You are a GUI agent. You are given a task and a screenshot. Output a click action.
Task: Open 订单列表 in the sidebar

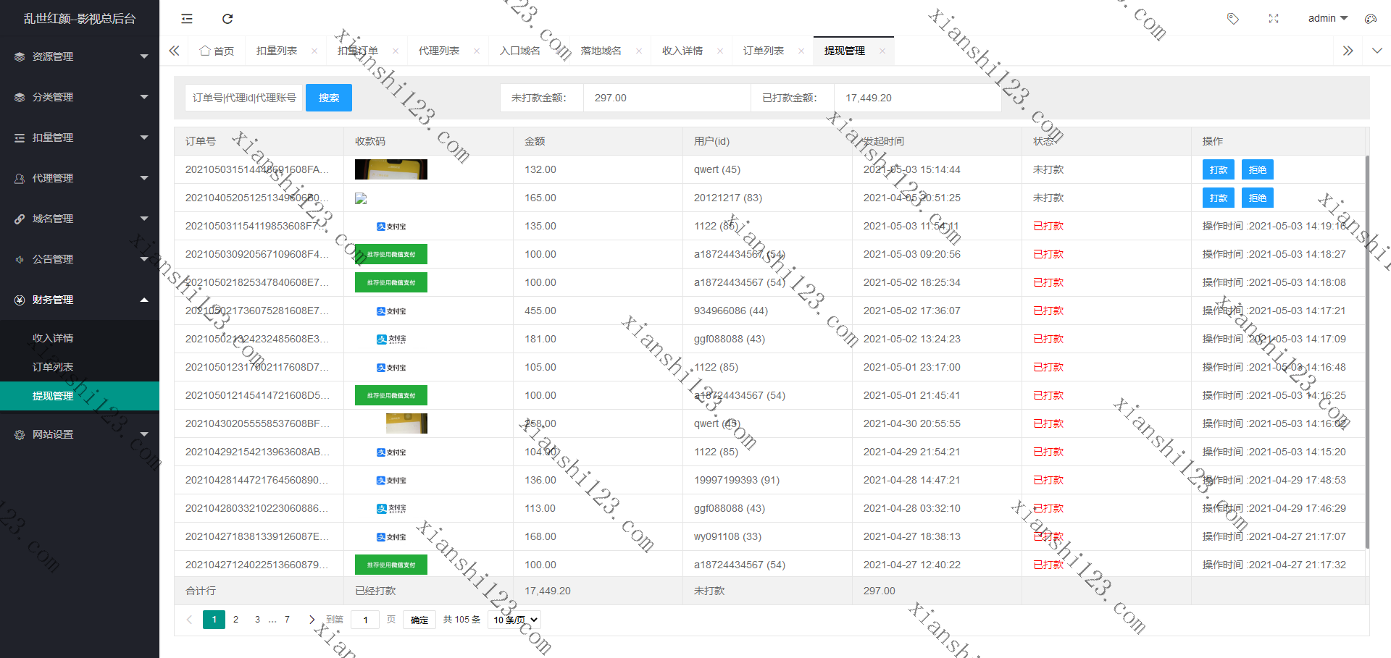[80, 367]
